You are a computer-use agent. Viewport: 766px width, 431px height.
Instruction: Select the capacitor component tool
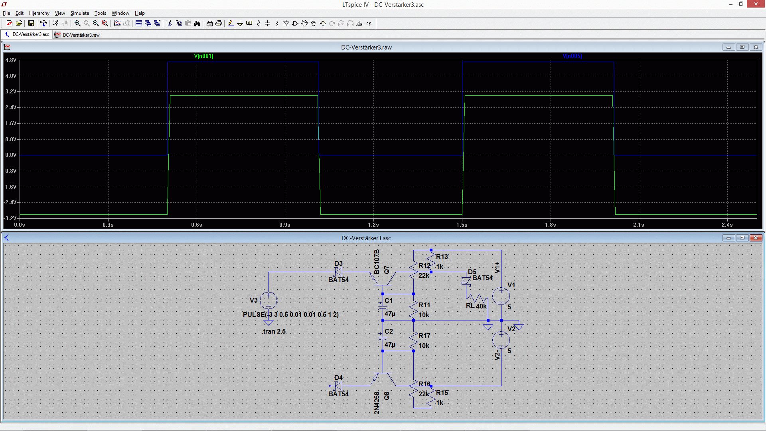point(268,24)
